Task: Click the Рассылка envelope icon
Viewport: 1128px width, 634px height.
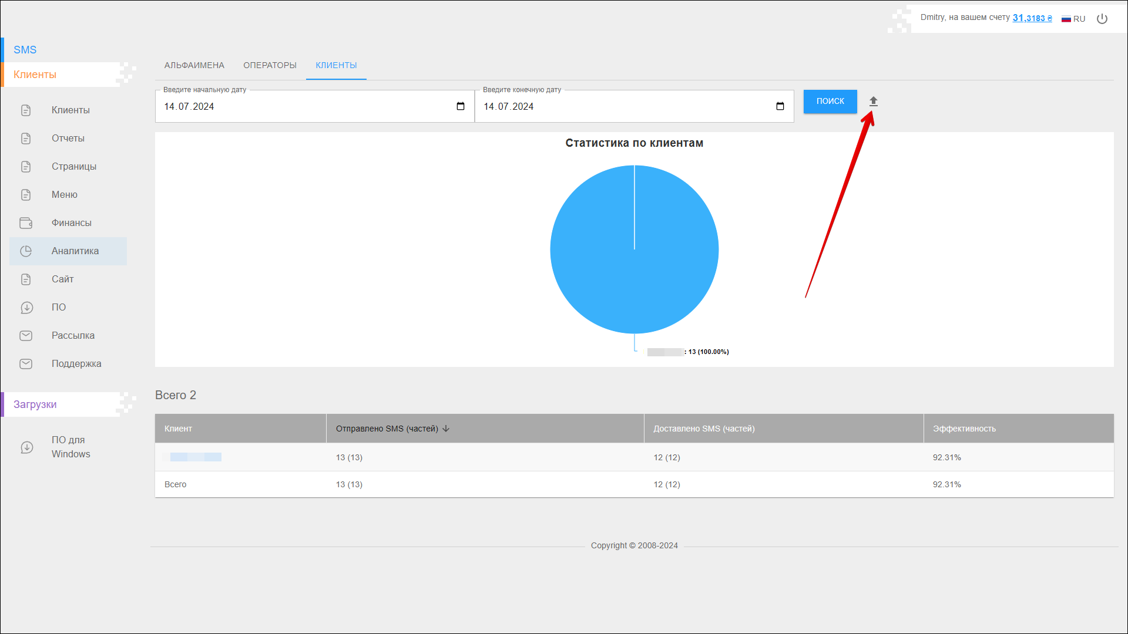Action: tap(26, 336)
